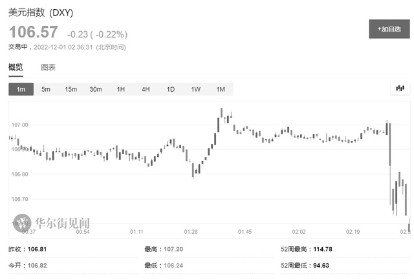The height and width of the screenshot is (279, 414).
Task: Switch to the 4H interval
Action: 146,89
